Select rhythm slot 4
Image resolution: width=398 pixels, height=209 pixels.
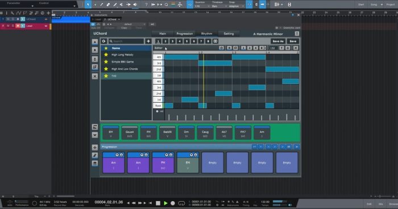click(180, 41)
